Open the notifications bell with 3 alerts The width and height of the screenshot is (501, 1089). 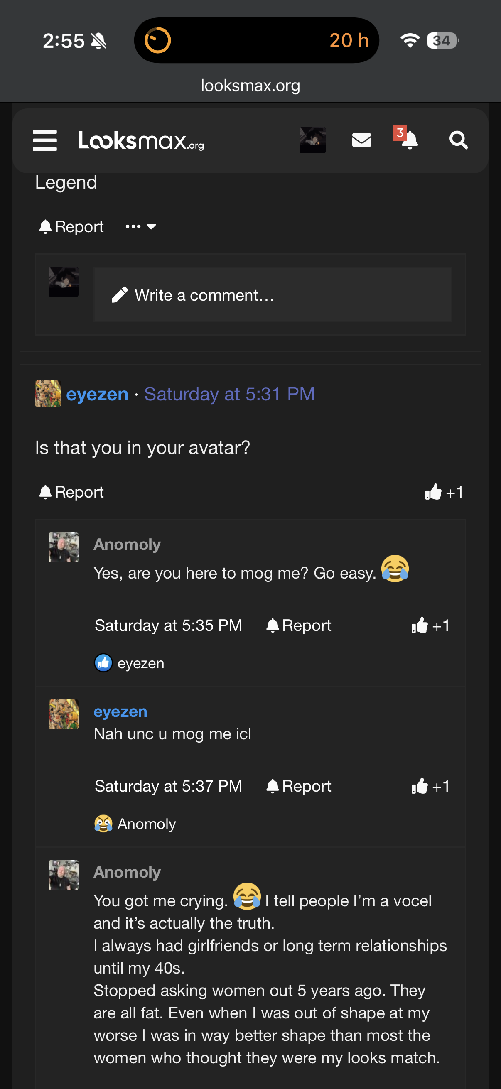(x=408, y=140)
